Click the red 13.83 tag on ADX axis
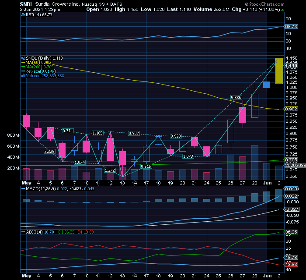Screen dimensions: 306x280 291,265
